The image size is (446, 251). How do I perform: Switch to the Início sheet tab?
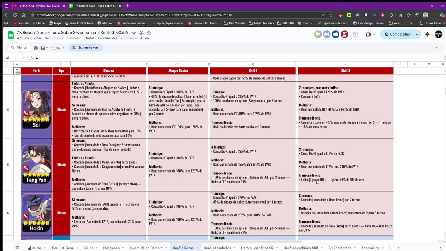pos(34,248)
